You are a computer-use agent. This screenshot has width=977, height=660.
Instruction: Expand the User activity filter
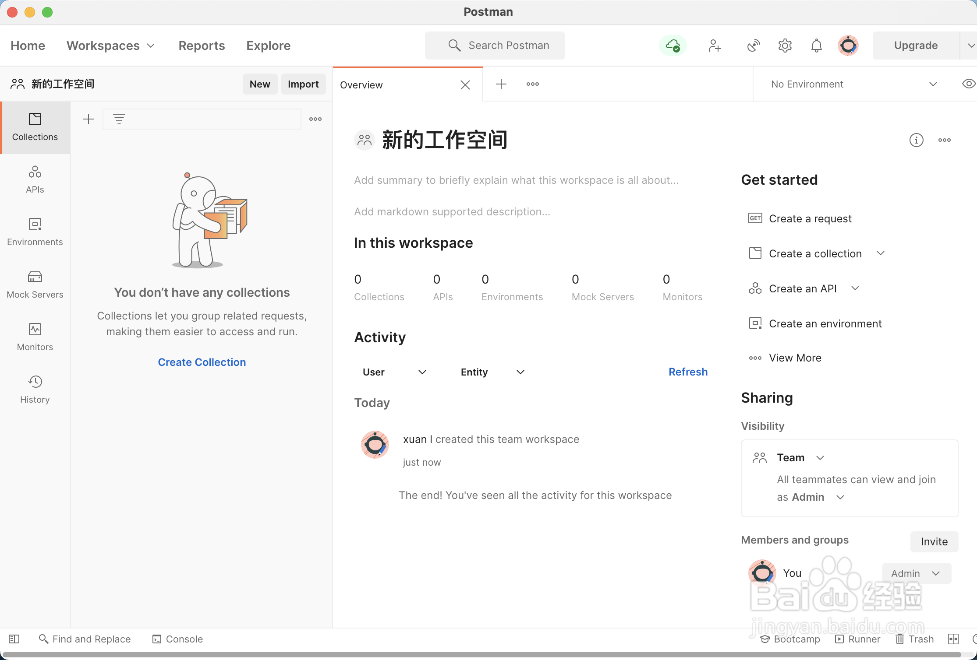[394, 372]
